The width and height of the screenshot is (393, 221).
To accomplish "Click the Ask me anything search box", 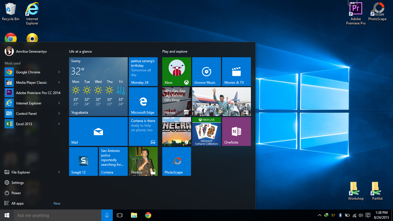I will 58,215.
